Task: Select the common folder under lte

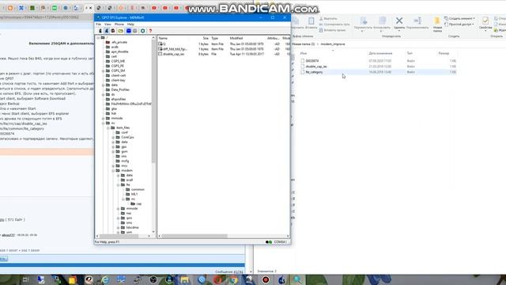Action: [x=135, y=189]
